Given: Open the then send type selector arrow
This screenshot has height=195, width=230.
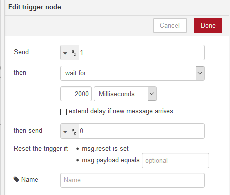Looking at the screenshot, I should click(x=65, y=132).
